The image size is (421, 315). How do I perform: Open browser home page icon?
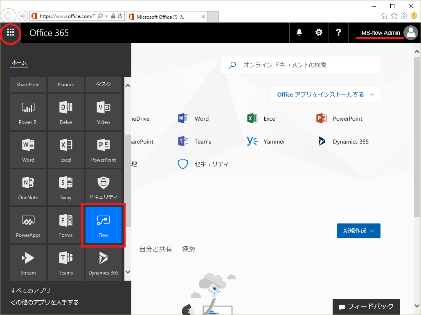coord(384,16)
